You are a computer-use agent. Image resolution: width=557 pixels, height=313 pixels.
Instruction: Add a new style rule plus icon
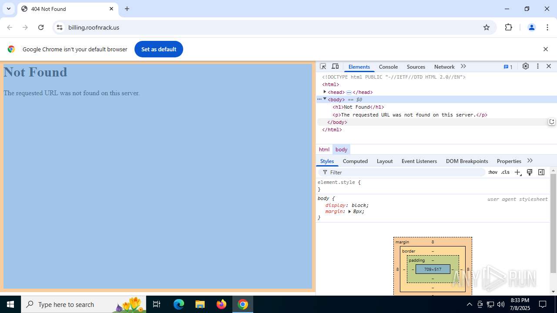[x=517, y=173]
